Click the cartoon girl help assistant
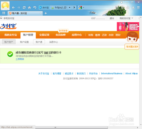The image size is (142, 129). 132,37
